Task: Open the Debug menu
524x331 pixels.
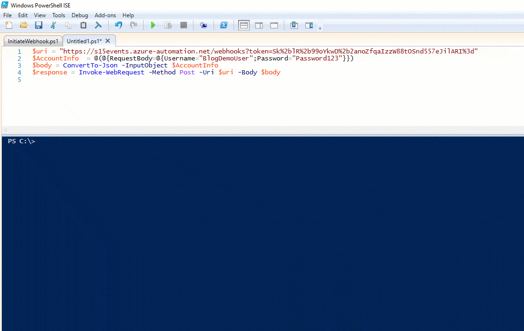Action: (x=80, y=15)
